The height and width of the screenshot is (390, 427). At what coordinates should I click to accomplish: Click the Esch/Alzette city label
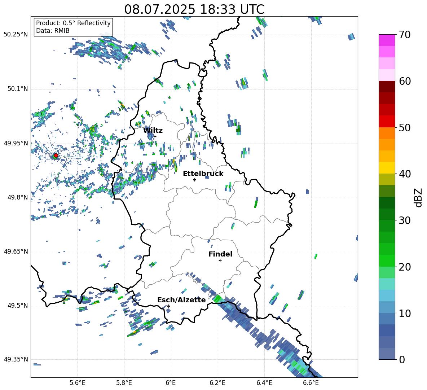coord(181,300)
